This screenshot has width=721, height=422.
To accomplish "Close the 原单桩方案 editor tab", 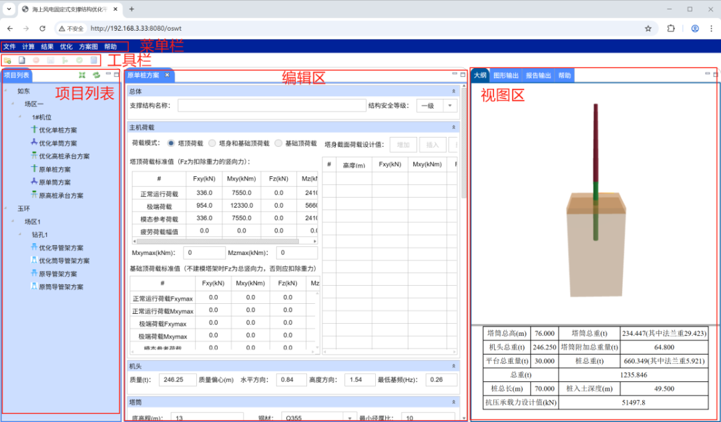I will 167,75.
